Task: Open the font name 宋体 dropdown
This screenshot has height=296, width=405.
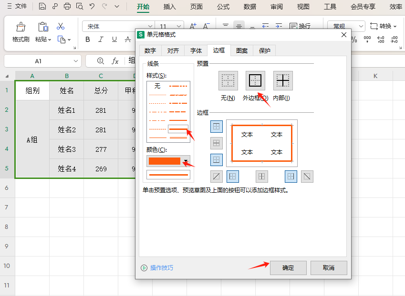Action: pyautogui.click(x=150, y=26)
